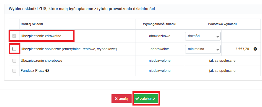Image resolution: width=262 pixels, height=107 pixels.
Task: Click the Rodzaj składki column header
Action: click(x=32, y=24)
